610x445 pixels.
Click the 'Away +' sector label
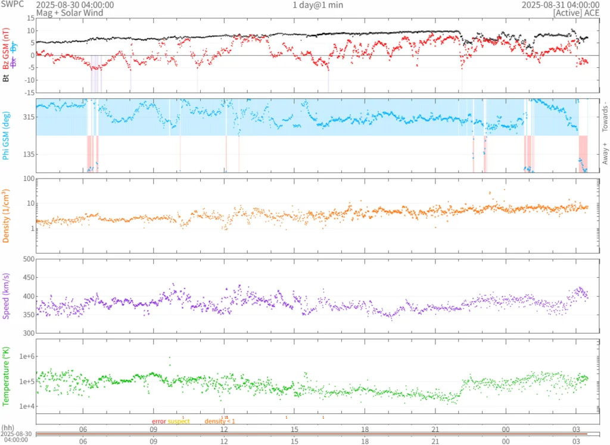(605, 154)
